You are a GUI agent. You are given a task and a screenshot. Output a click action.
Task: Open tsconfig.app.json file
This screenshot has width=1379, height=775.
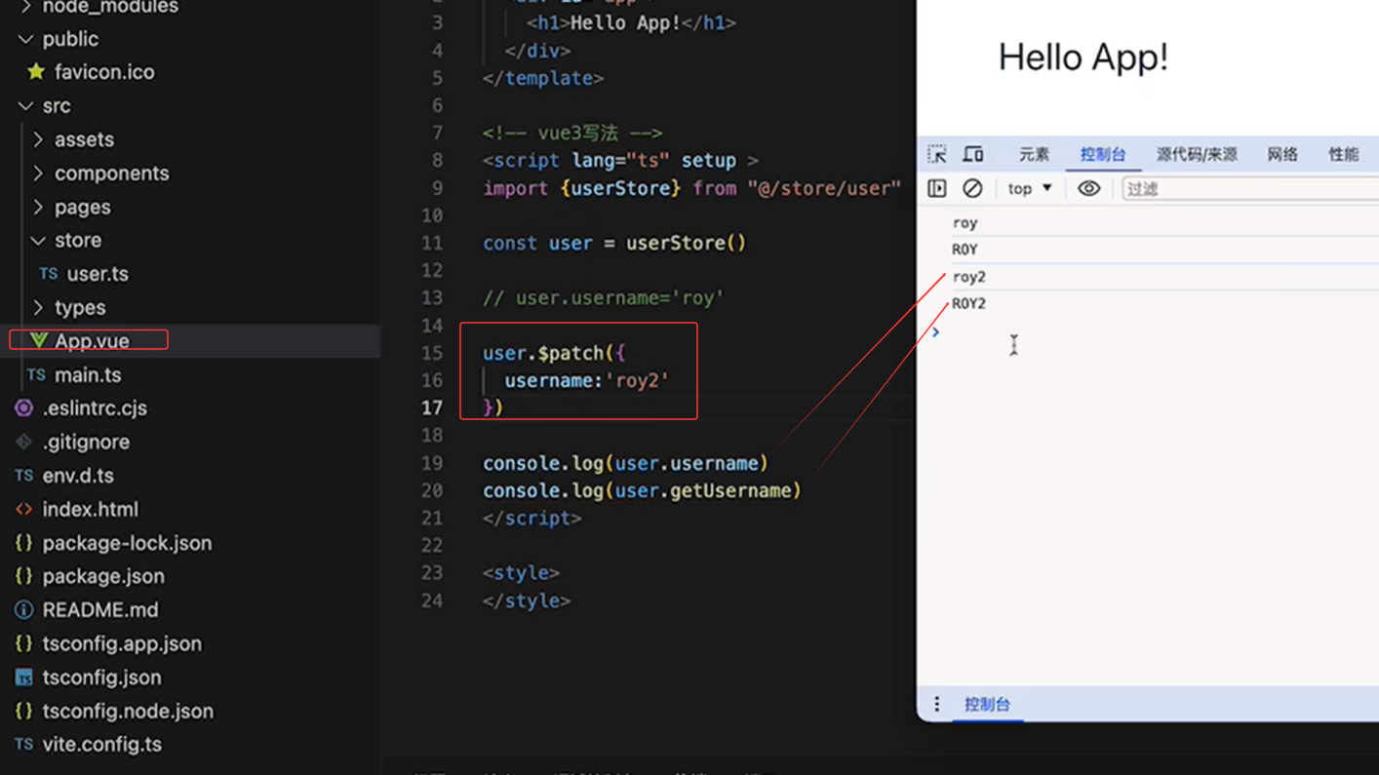pyautogui.click(x=122, y=643)
